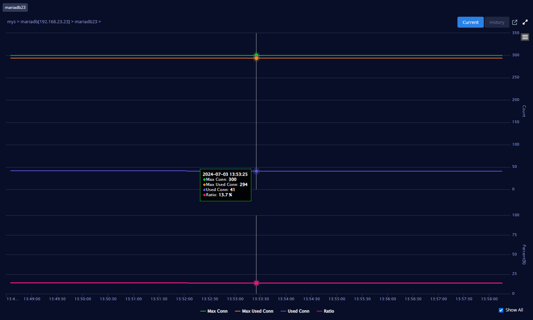Hide the Max Used Conn legend series
Image resolution: width=533 pixels, height=320 pixels.
point(254,311)
